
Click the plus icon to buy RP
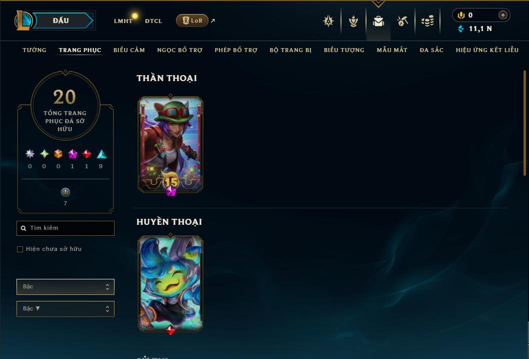[502, 15]
